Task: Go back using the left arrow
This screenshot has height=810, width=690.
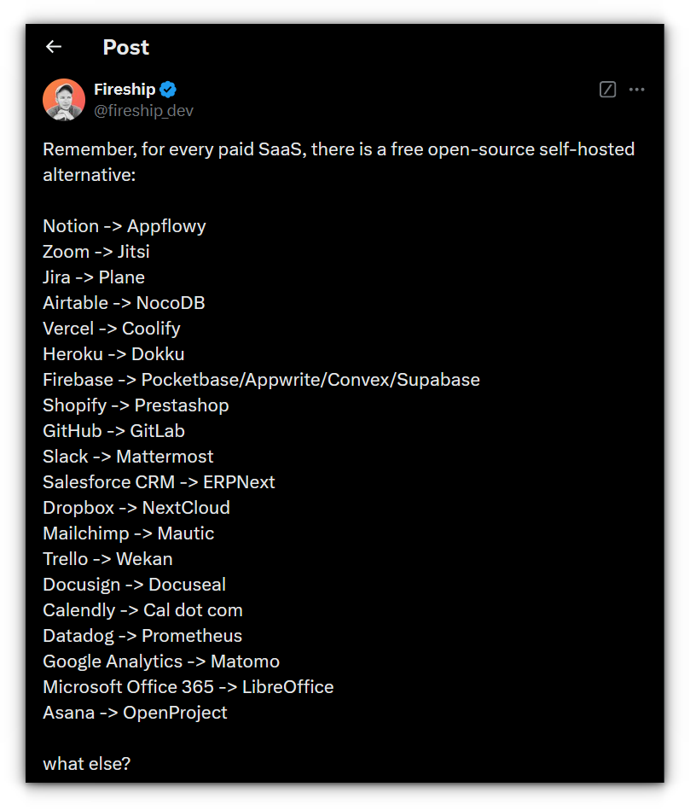Action: pos(54,47)
